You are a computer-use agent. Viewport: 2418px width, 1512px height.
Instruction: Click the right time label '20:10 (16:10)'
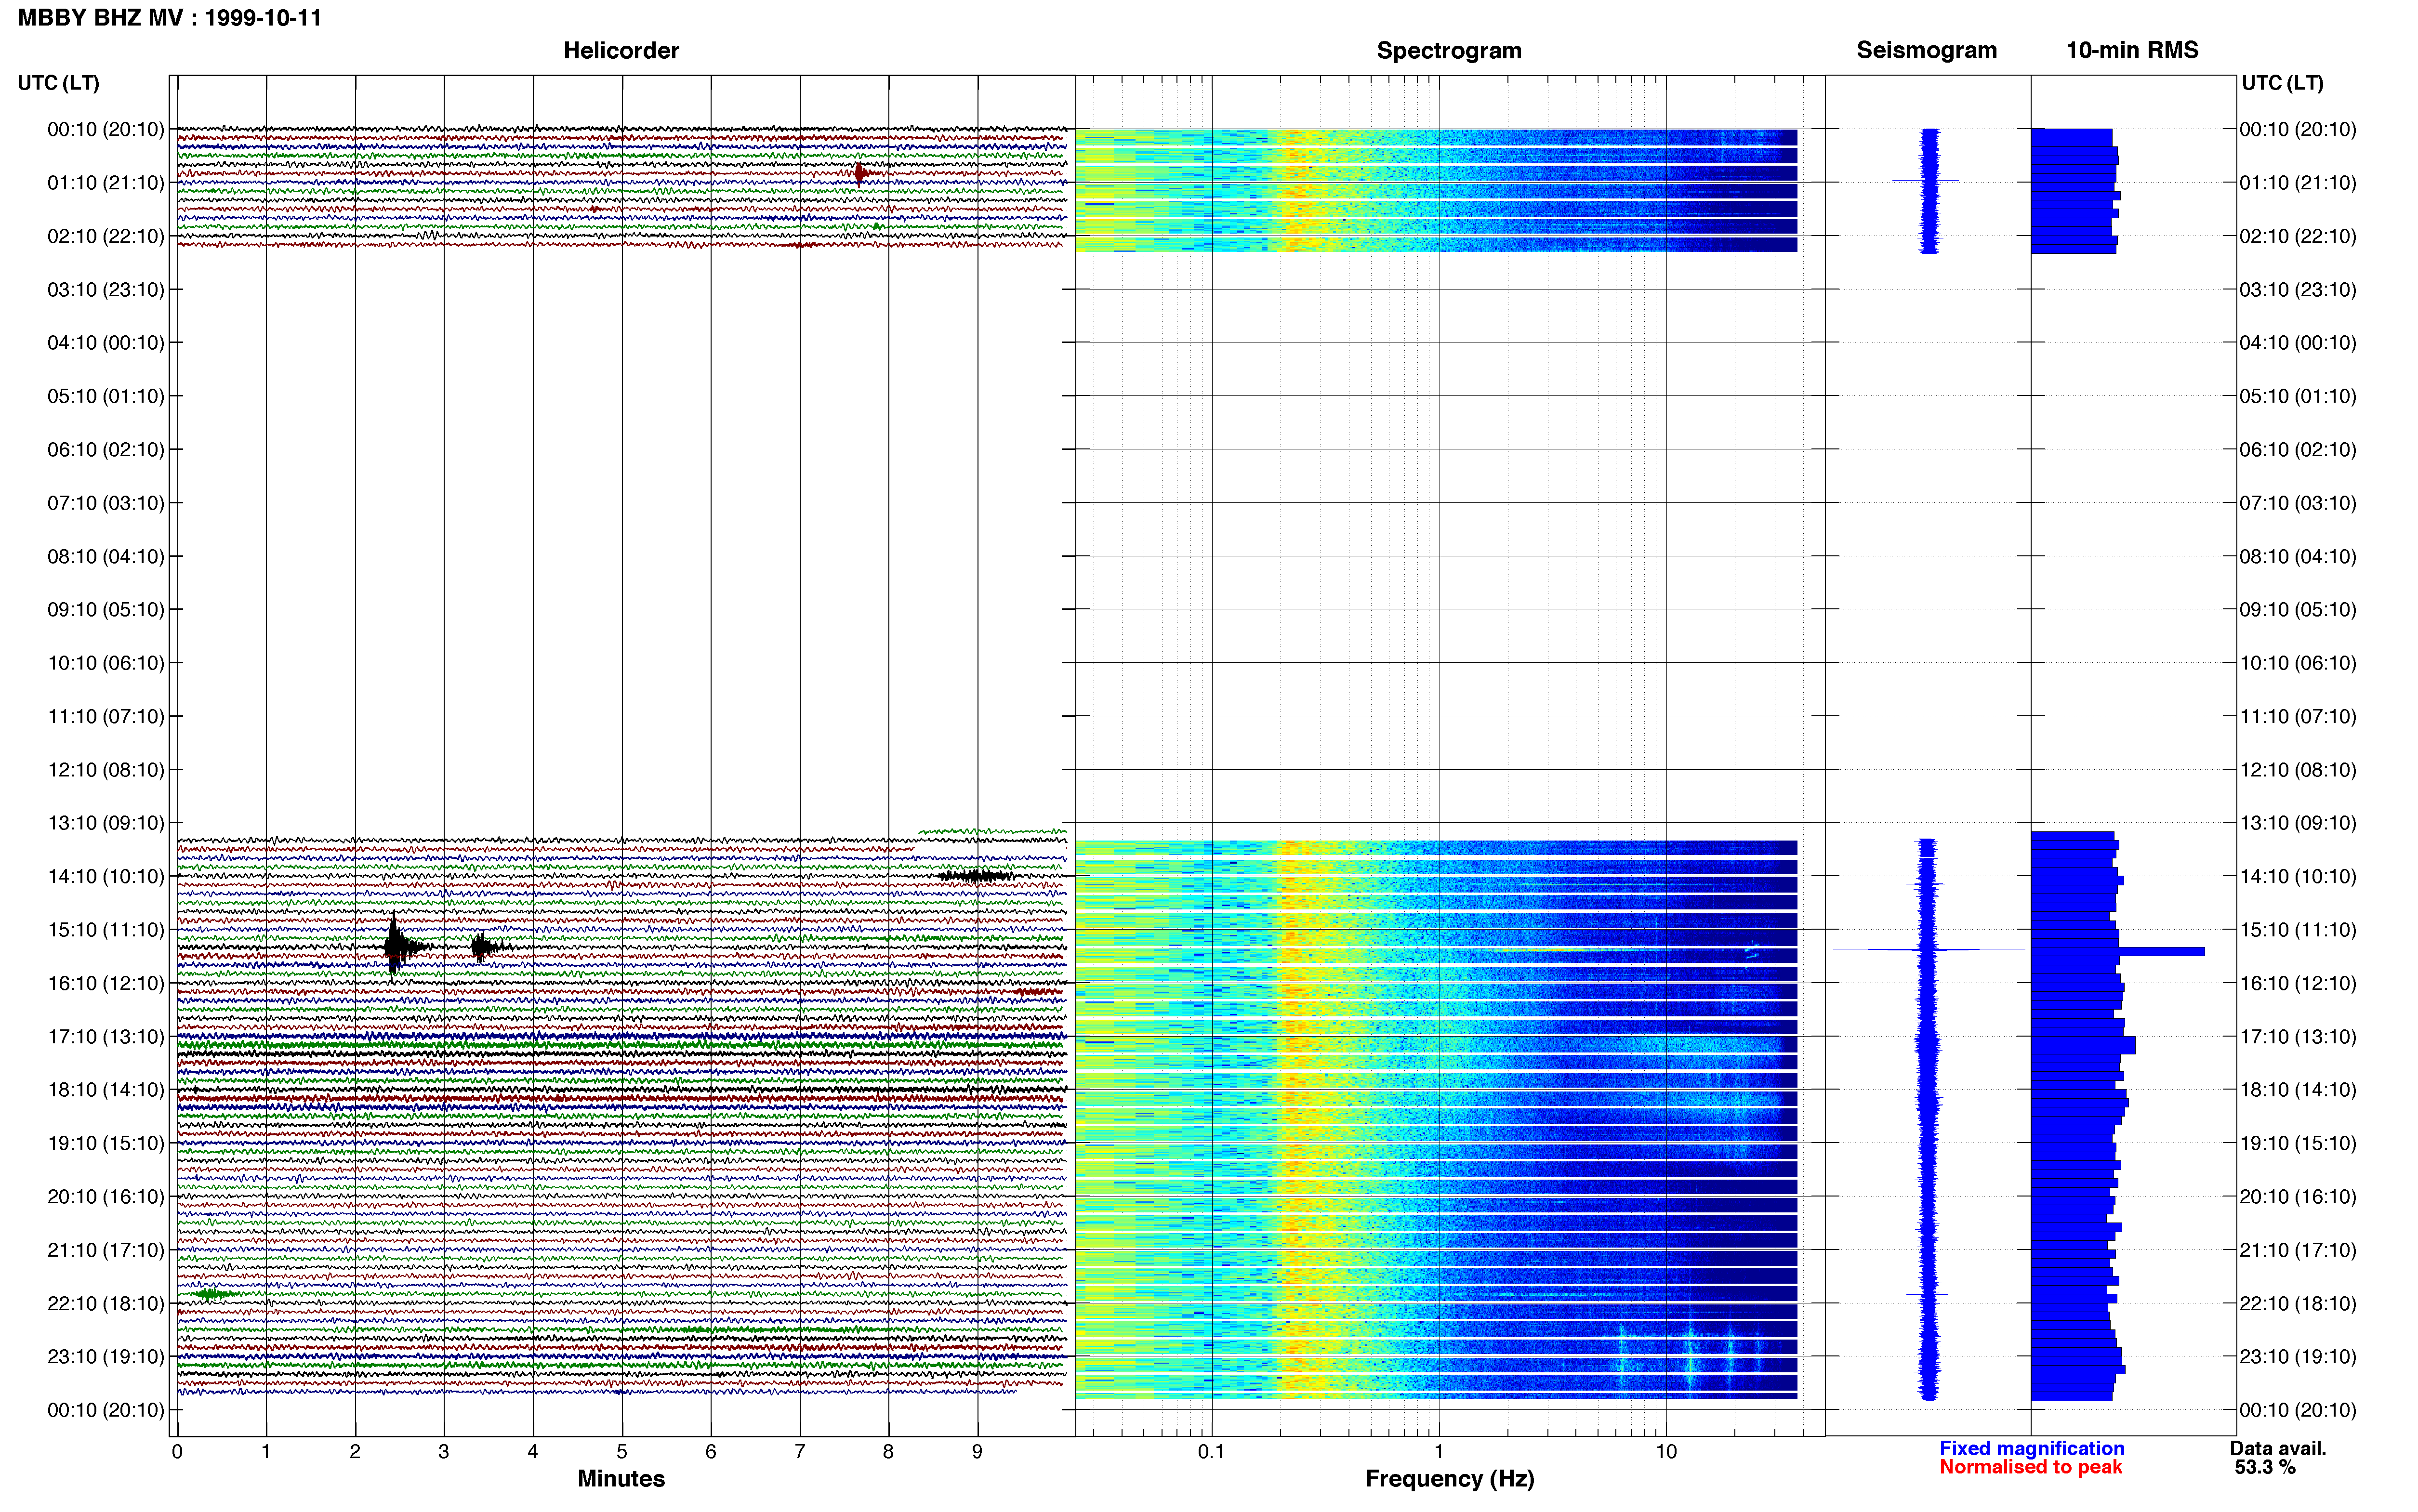coord(2298,1197)
